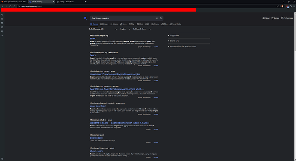Screen dimensions: 296x161
Task: Open the Preferences gear link
Action: point(287,18)
